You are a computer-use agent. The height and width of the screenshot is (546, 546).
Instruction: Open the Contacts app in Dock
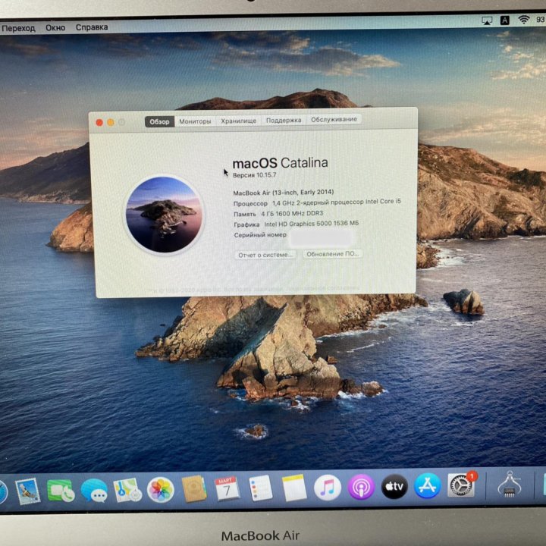tap(194, 489)
